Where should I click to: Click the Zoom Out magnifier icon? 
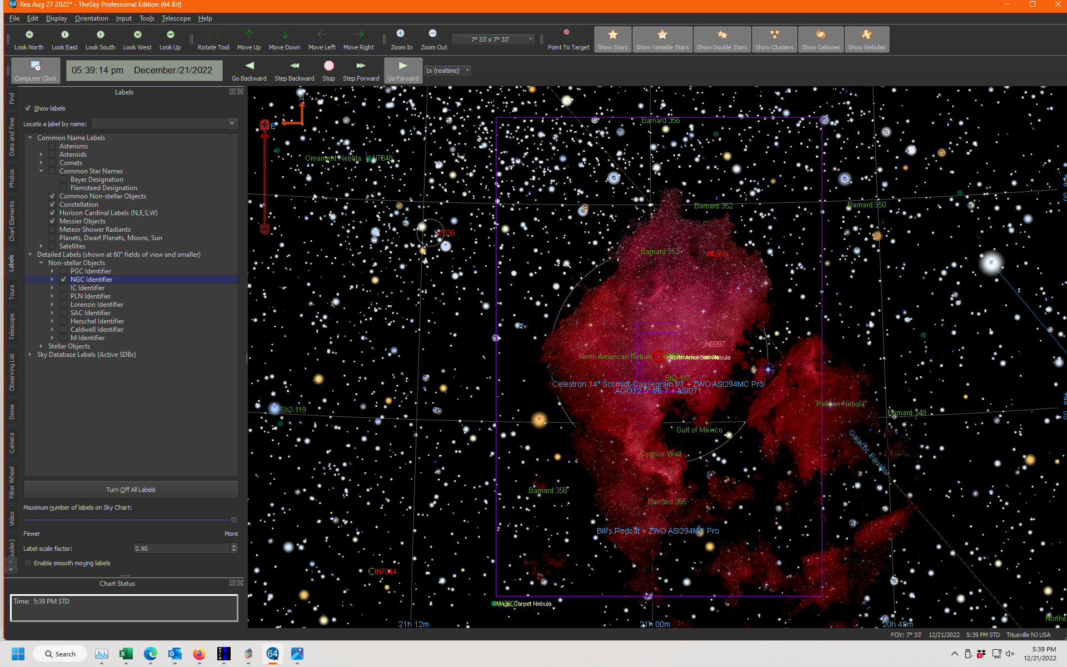click(x=433, y=34)
